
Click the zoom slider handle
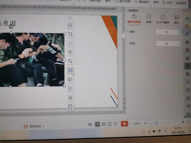point(157,123)
